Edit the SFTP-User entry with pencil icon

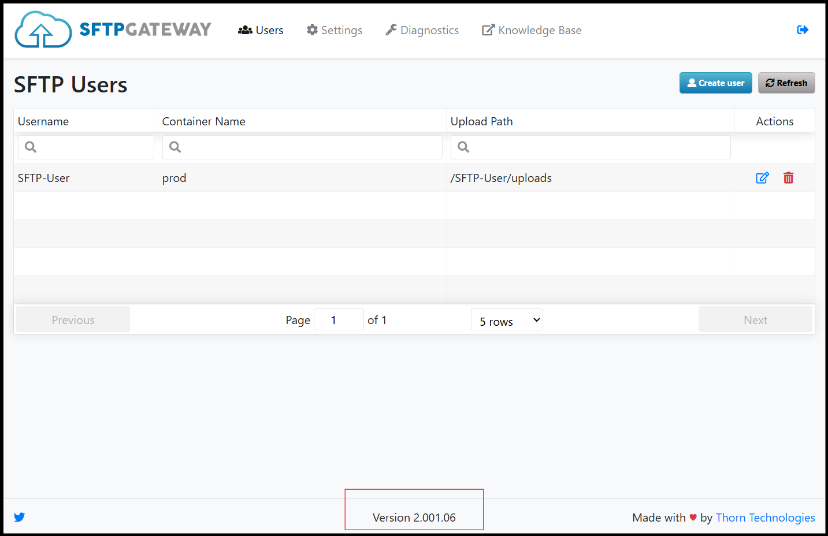coord(762,178)
